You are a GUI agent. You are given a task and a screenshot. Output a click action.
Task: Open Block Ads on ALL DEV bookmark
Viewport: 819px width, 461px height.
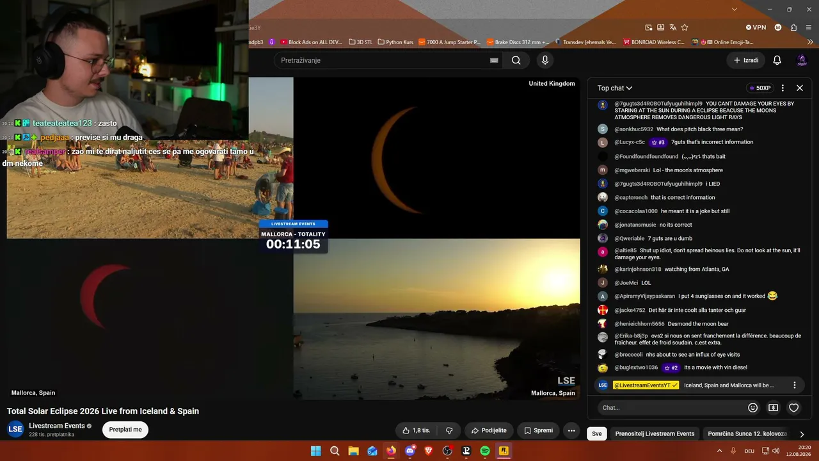(x=311, y=42)
